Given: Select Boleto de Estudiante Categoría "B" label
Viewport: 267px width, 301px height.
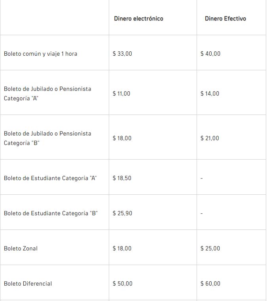Looking at the screenshot, I should [x=51, y=213].
